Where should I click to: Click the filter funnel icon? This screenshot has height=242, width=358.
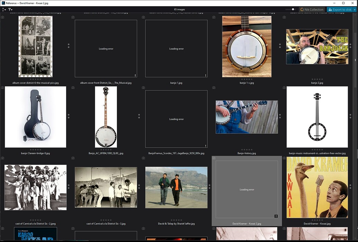[10, 9]
